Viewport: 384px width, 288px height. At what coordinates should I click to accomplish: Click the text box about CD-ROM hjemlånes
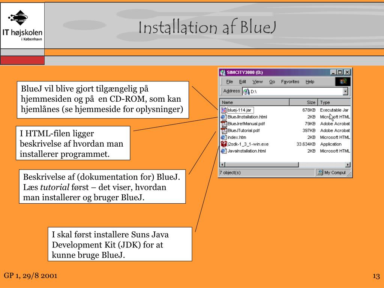click(103, 100)
